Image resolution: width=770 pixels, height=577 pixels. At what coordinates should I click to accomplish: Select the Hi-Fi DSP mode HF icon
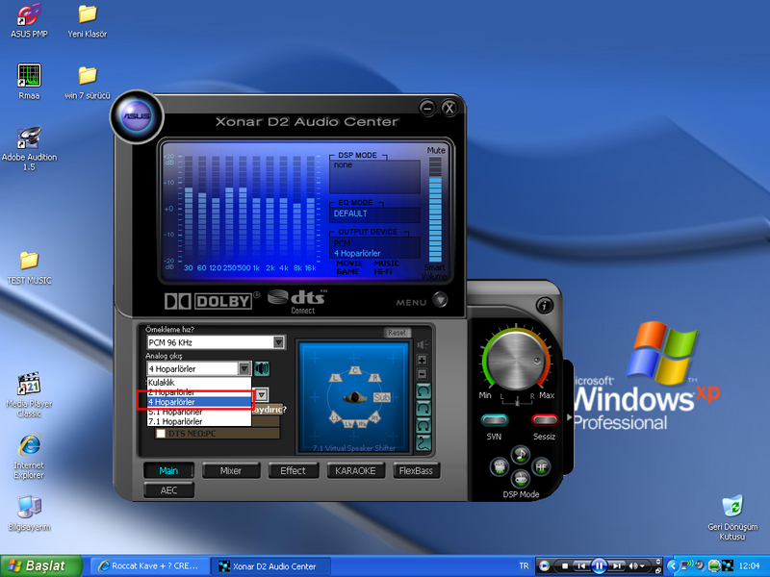pyautogui.click(x=541, y=466)
